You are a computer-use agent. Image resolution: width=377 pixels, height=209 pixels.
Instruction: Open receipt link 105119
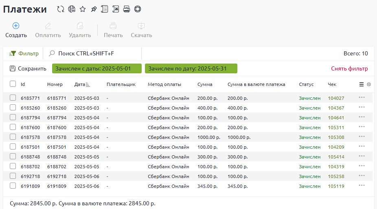coord(336,186)
